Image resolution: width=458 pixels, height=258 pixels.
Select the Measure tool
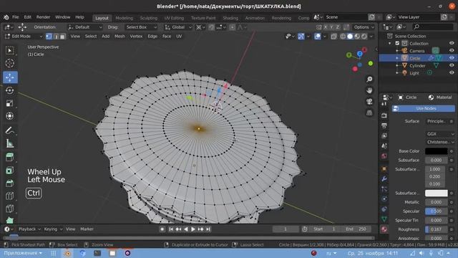pos(10,143)
